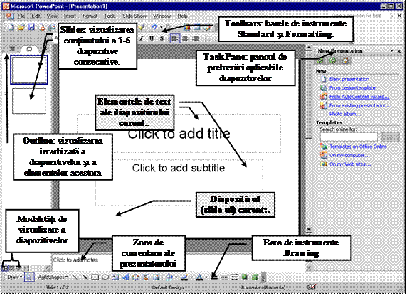Click the On my computer link
This screenshot has height=303, width=407.
pos(349,155)
